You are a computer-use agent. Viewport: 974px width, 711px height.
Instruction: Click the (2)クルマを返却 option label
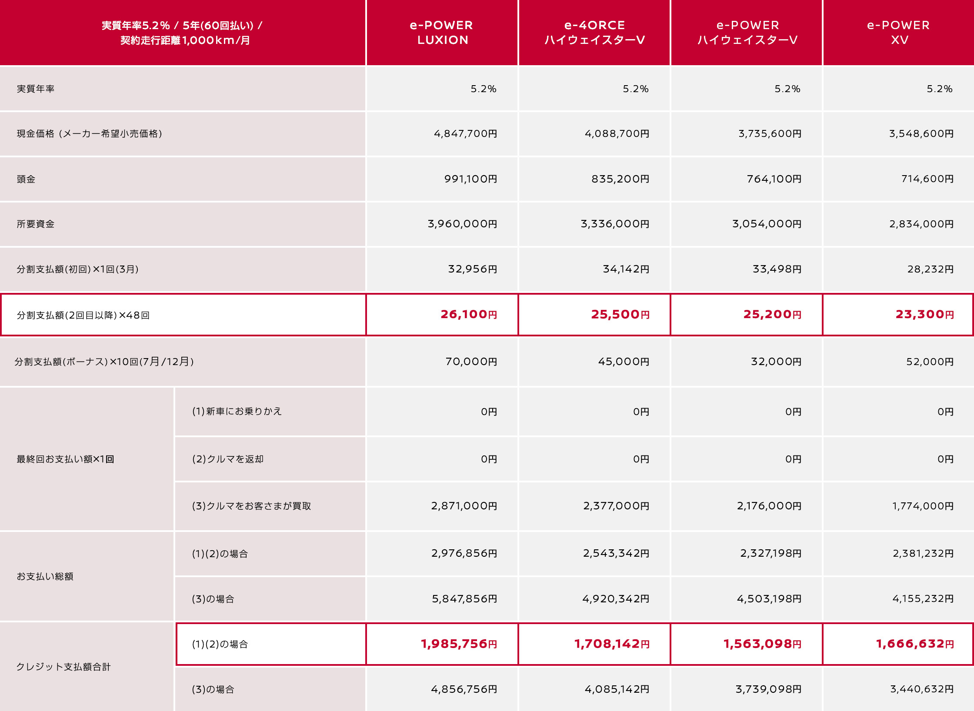click(x=228, y=459)
